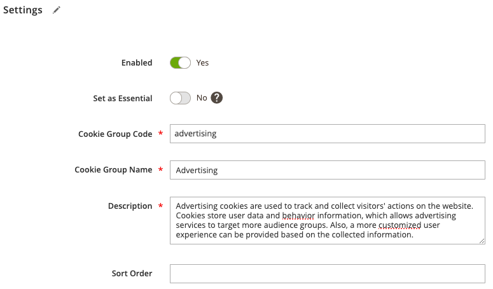493x289 pixels.
Task: Click the pencil edit icon beside Settings
Action: click(56, 10)
